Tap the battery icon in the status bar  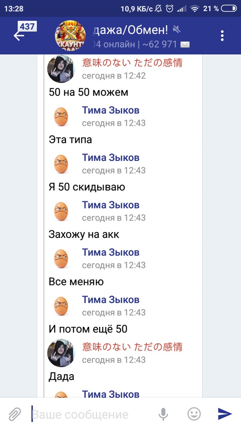pyautogui.click(x=228, y=8)
